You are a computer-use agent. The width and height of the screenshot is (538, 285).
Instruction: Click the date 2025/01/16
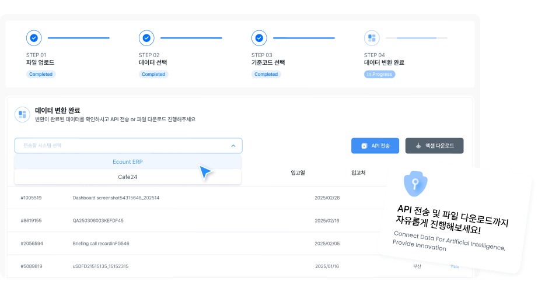327,266
